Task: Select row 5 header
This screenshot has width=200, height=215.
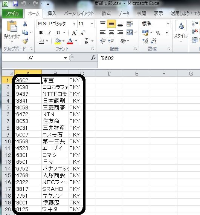Action: (8, 107)
